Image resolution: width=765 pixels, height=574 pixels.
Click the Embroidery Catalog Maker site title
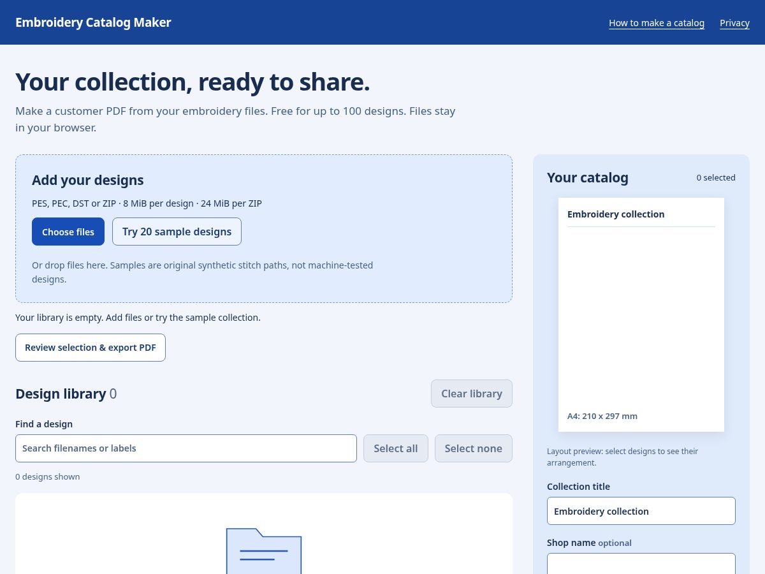click(x=93, y=22)
